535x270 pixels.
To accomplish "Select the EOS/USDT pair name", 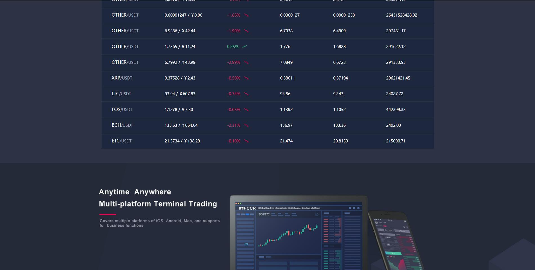I will pos(122,110).
